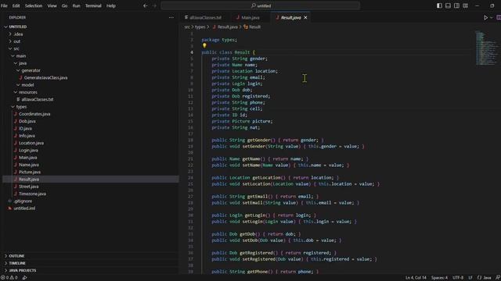
Task: Click the go back arrow
Action: [146, 5]
